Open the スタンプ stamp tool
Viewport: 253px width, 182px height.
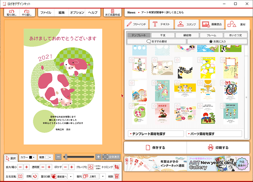click(181, 24)
